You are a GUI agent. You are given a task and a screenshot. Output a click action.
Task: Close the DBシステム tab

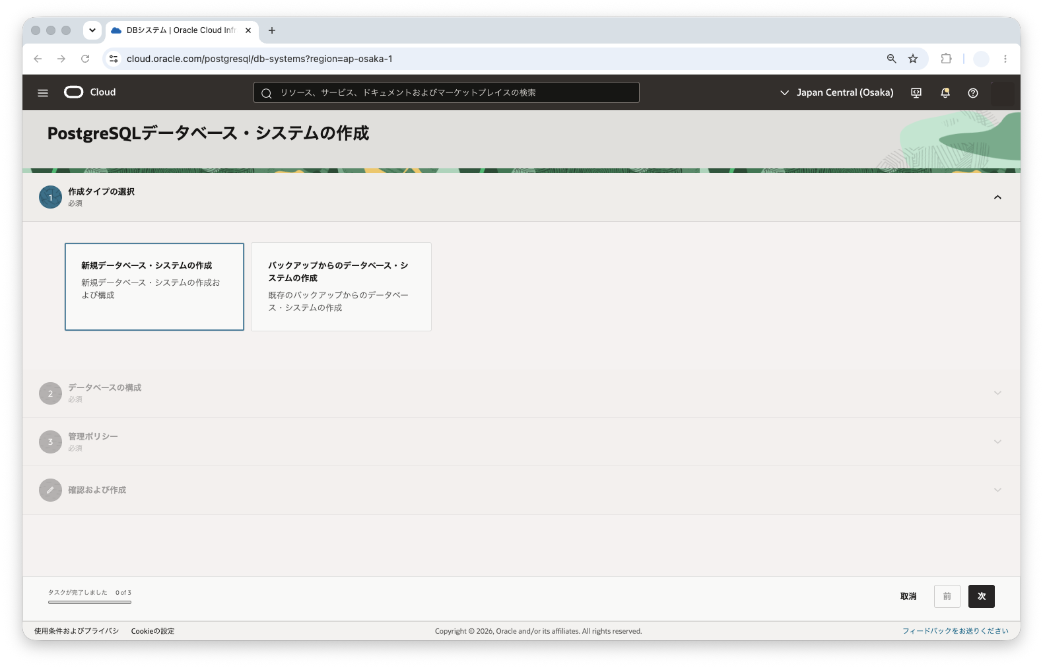[x=248, y=30]
